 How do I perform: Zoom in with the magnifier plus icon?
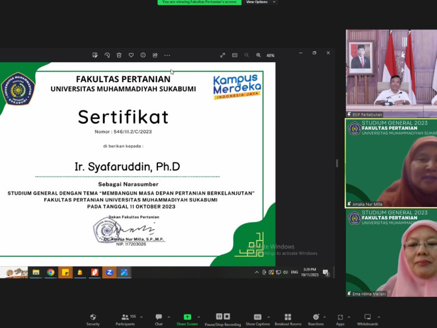coord(258,55)
